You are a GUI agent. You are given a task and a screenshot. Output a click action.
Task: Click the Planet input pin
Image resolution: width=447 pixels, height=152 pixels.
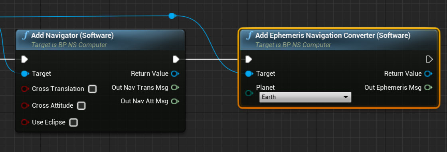249,93
